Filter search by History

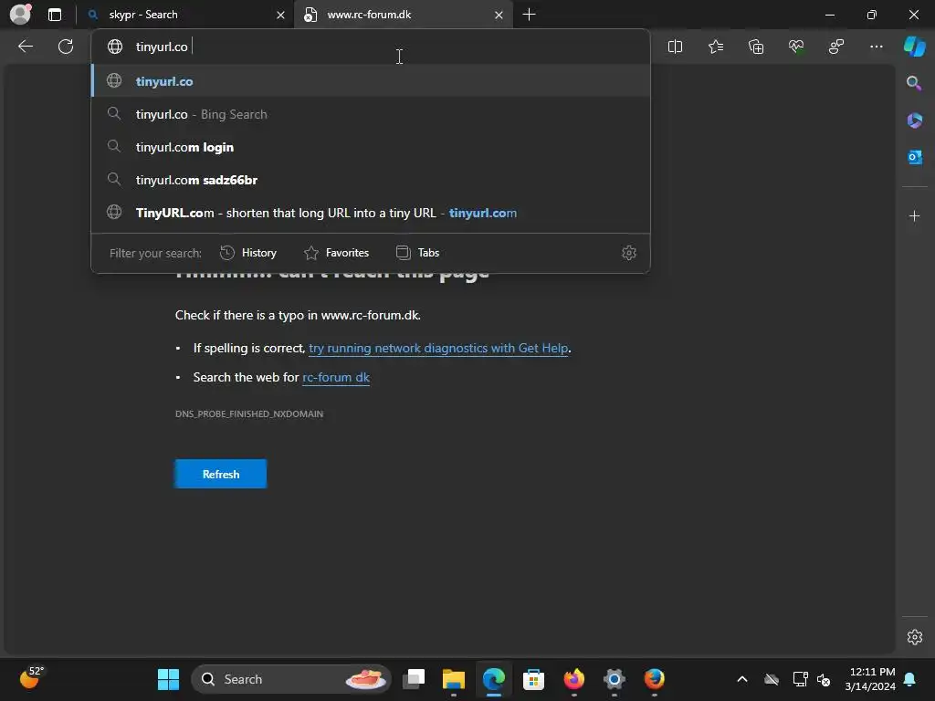[248, 253]
